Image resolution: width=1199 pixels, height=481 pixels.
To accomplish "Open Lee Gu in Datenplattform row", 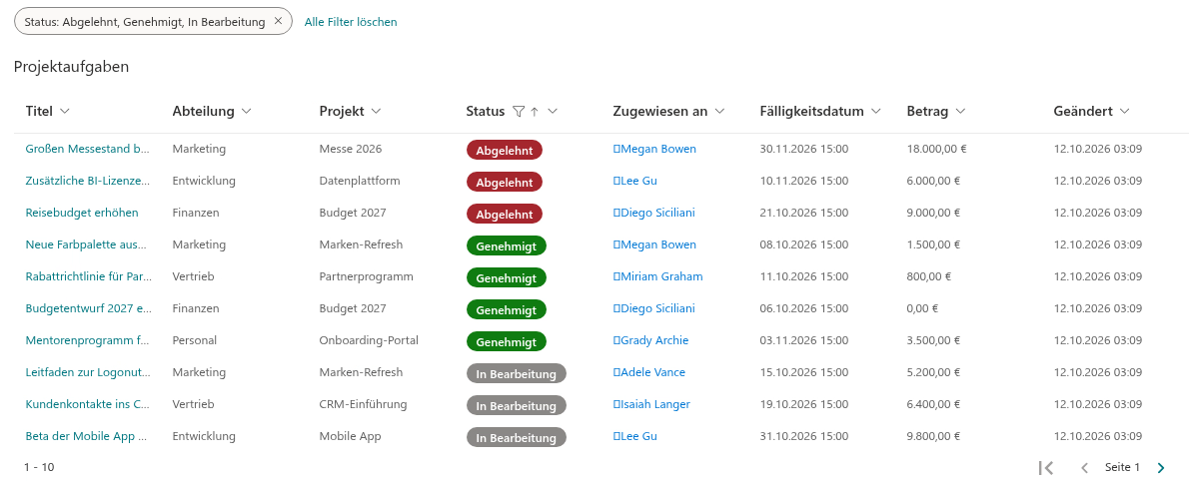I will coord(634,181).
